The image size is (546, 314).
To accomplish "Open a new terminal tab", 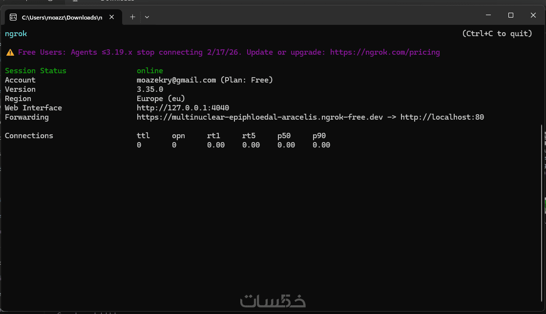I will 132,17.
